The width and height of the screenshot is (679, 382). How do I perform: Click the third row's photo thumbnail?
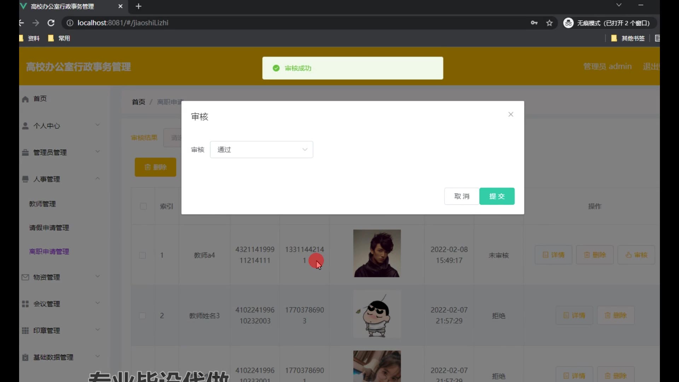pos(377,366)
